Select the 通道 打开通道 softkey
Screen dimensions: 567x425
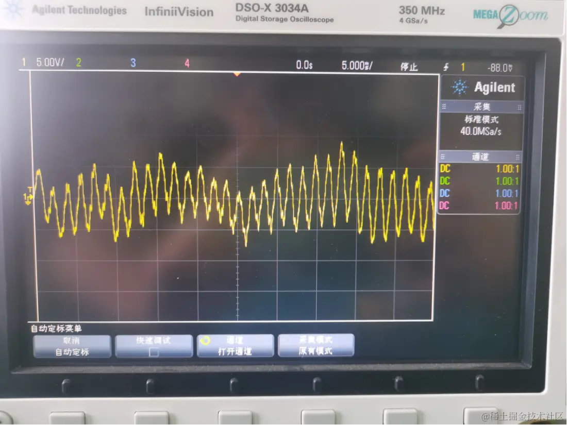point(235,346)
